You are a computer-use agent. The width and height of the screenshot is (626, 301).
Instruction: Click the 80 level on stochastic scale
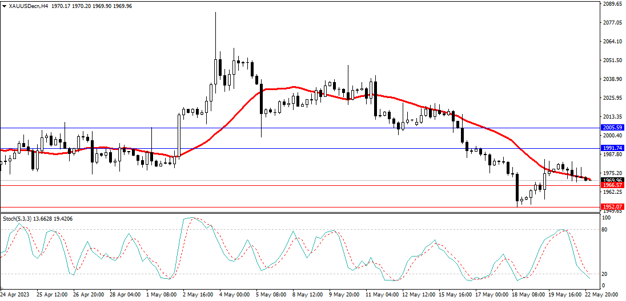tap(605, 230)
